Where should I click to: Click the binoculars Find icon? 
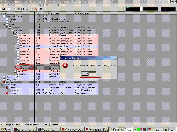[x=41, y=9]
